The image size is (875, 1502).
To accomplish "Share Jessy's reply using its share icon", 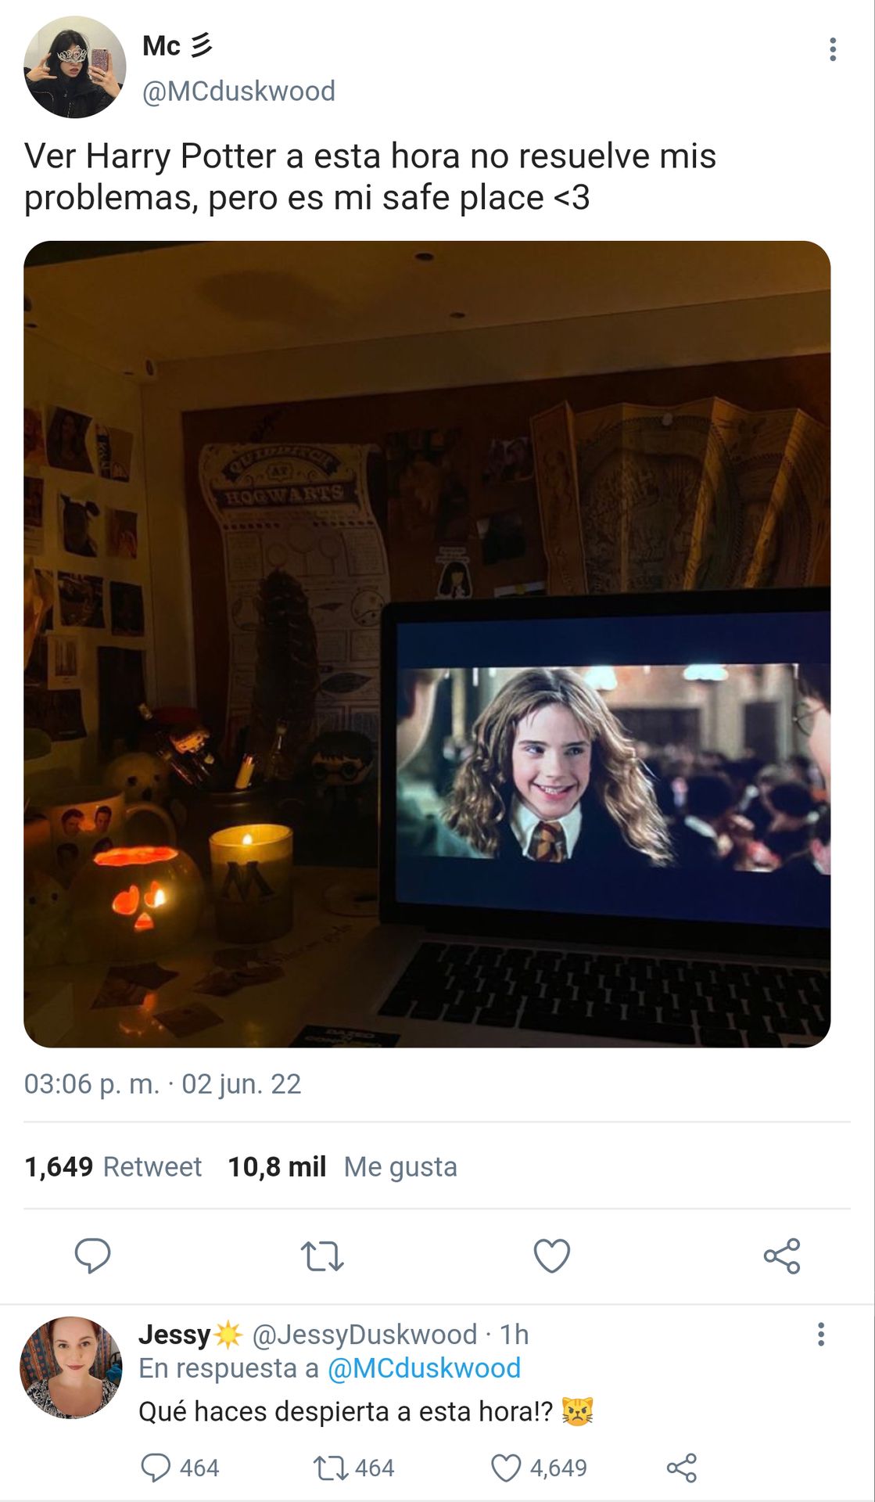I will tap(682, 1468).
